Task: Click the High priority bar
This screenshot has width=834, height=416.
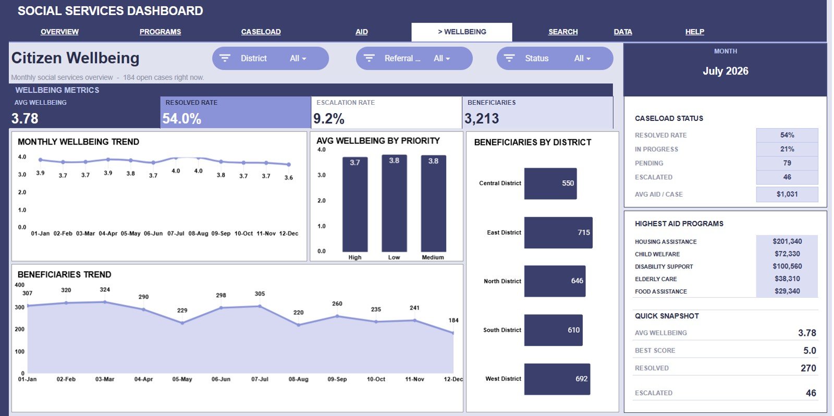Action: (355, 204)
